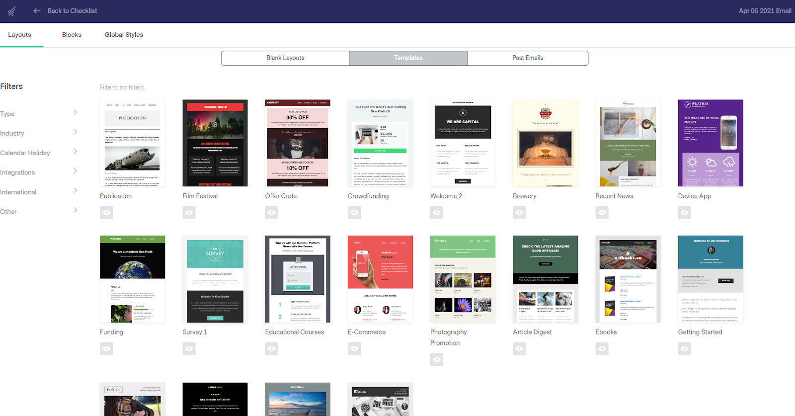Open the Ebooks template thumbnail
The height and width of the screenshot is (416, 795).
coord(628,279)
